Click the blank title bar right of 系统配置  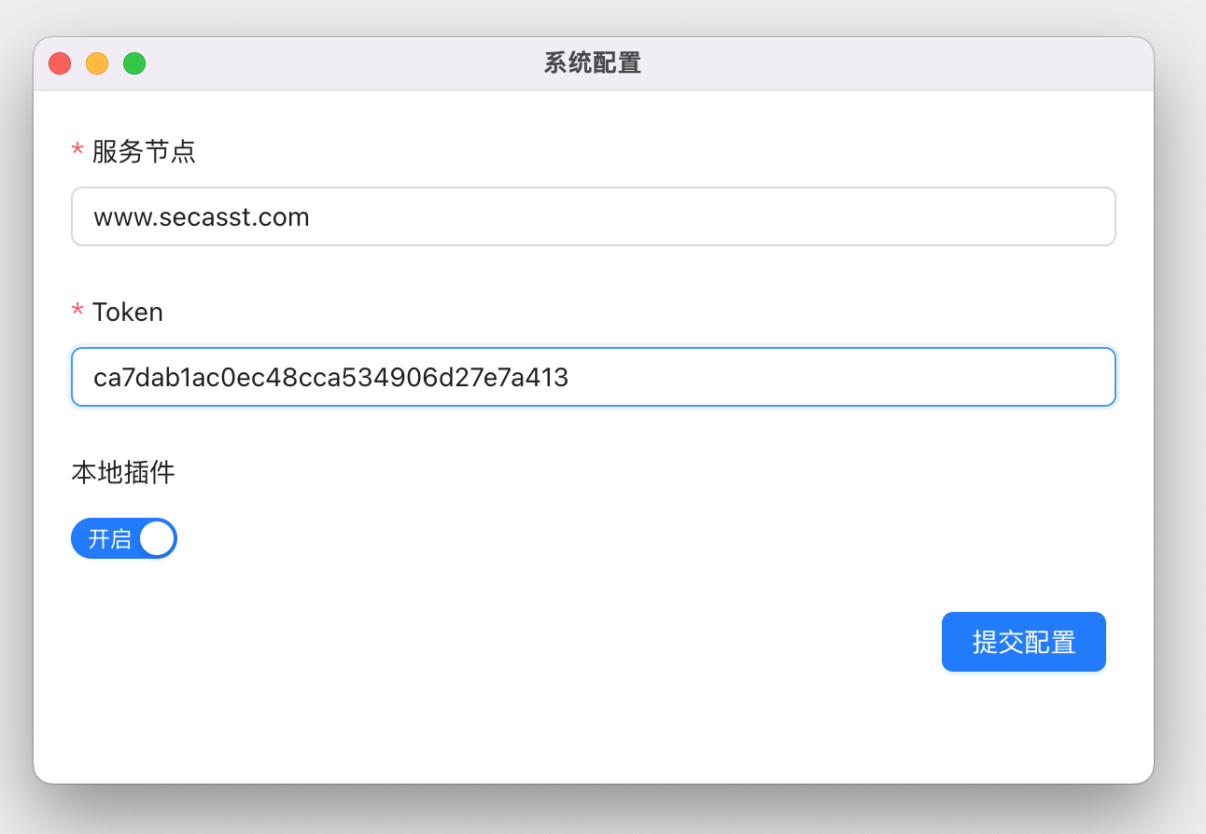coord(887,63)
